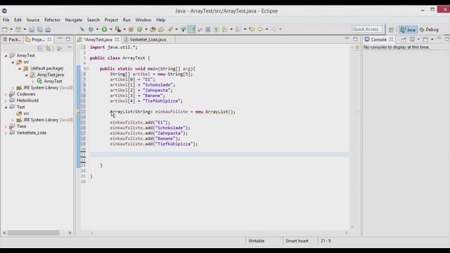
Task: Toggle fold on main method line 5
Action: 87,69
